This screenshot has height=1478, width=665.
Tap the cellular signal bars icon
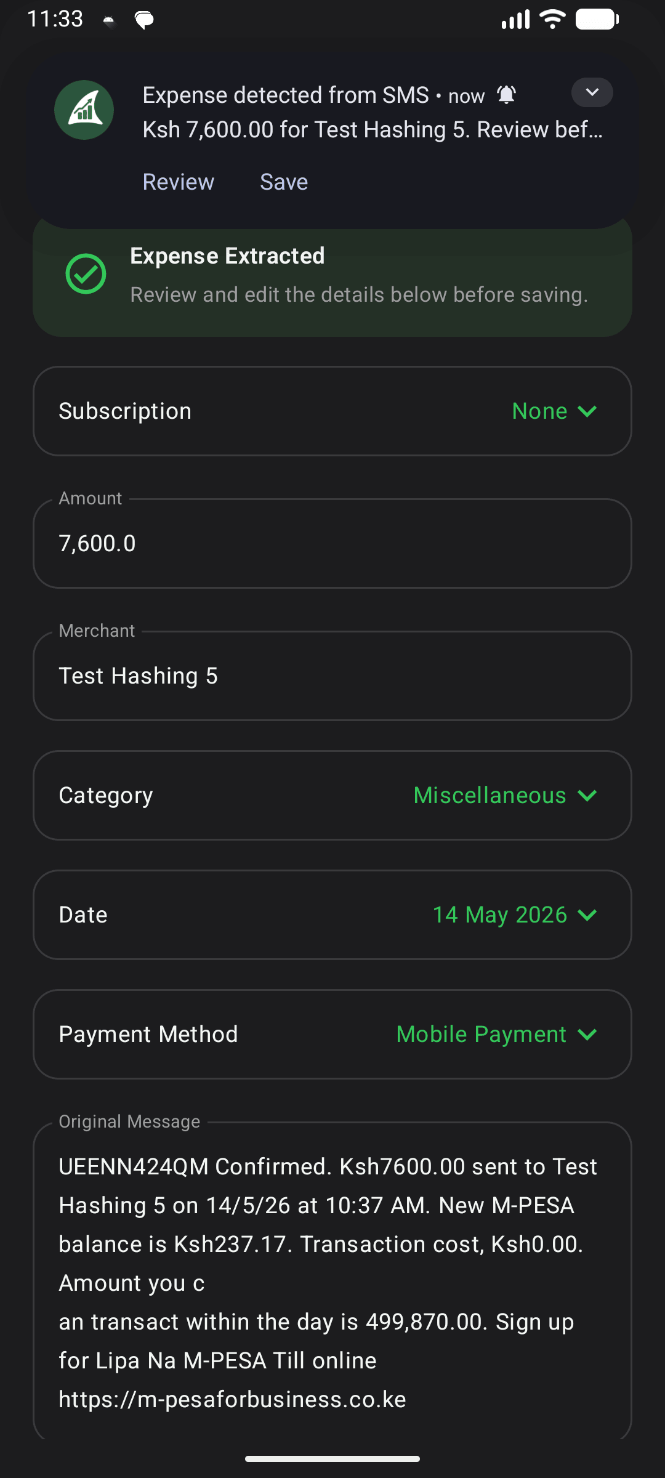click(516, 19)
